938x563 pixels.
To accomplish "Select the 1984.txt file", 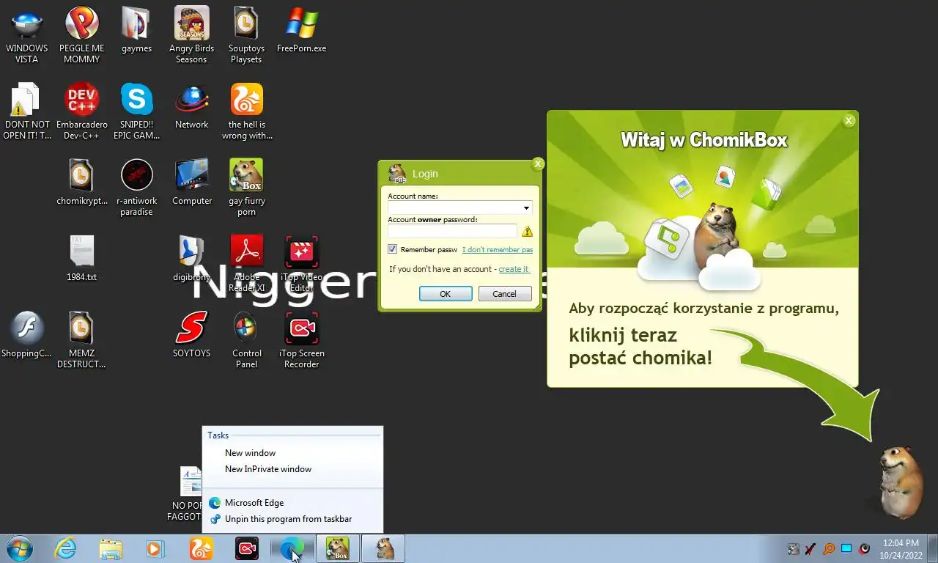I will click(81, 259).
